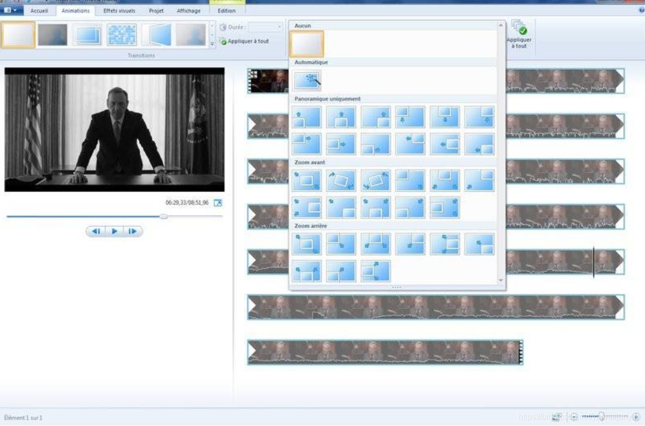Apply Zoom avant rotate clockwise effect
The width and height of the screenshot is (645, 426).
(341, 180)
